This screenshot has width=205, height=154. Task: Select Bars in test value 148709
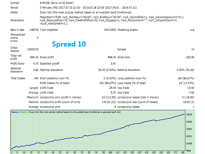34,30
